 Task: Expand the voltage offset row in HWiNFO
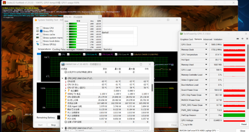pos(65,91)
